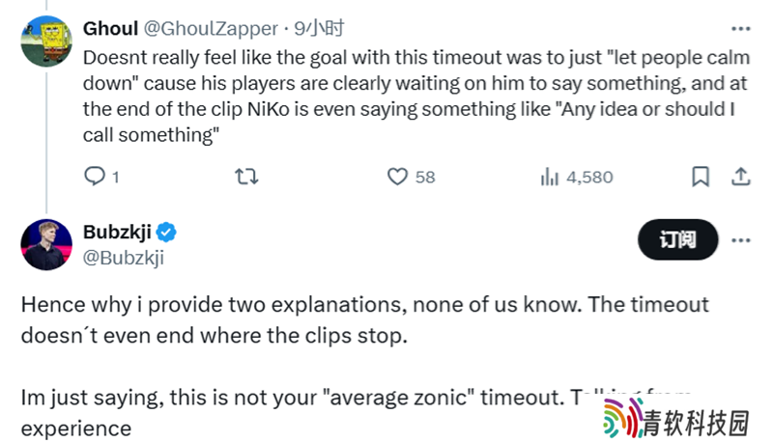Visit the @GhoulZapper handle link
The width and height of the screenshot is (773, 442).
point(211,29)
